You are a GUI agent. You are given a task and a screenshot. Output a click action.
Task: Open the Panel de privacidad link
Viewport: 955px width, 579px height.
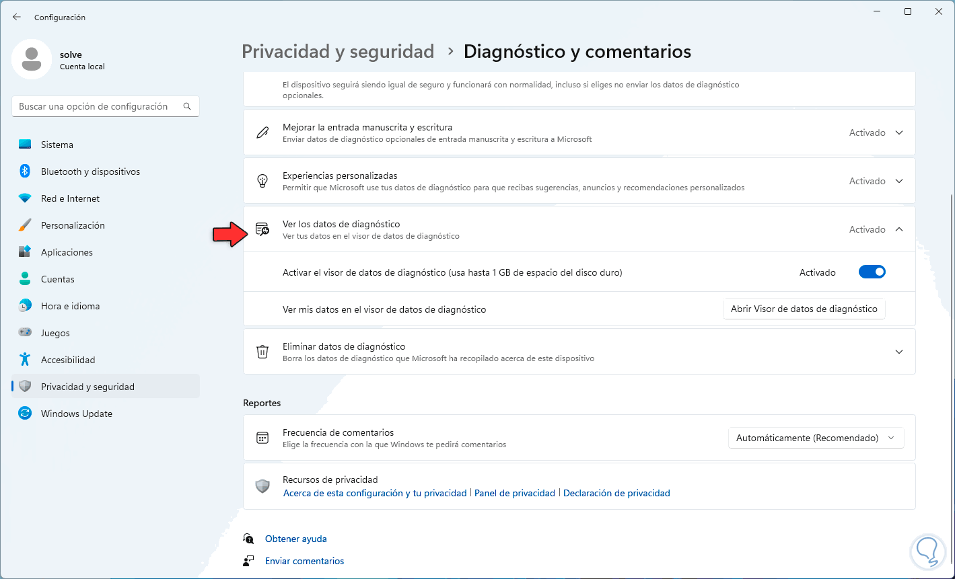click(x=515, y=493)
